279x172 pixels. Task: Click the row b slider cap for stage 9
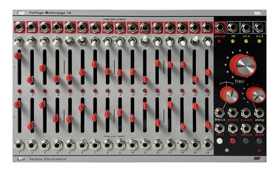click(x=120, y=112)
